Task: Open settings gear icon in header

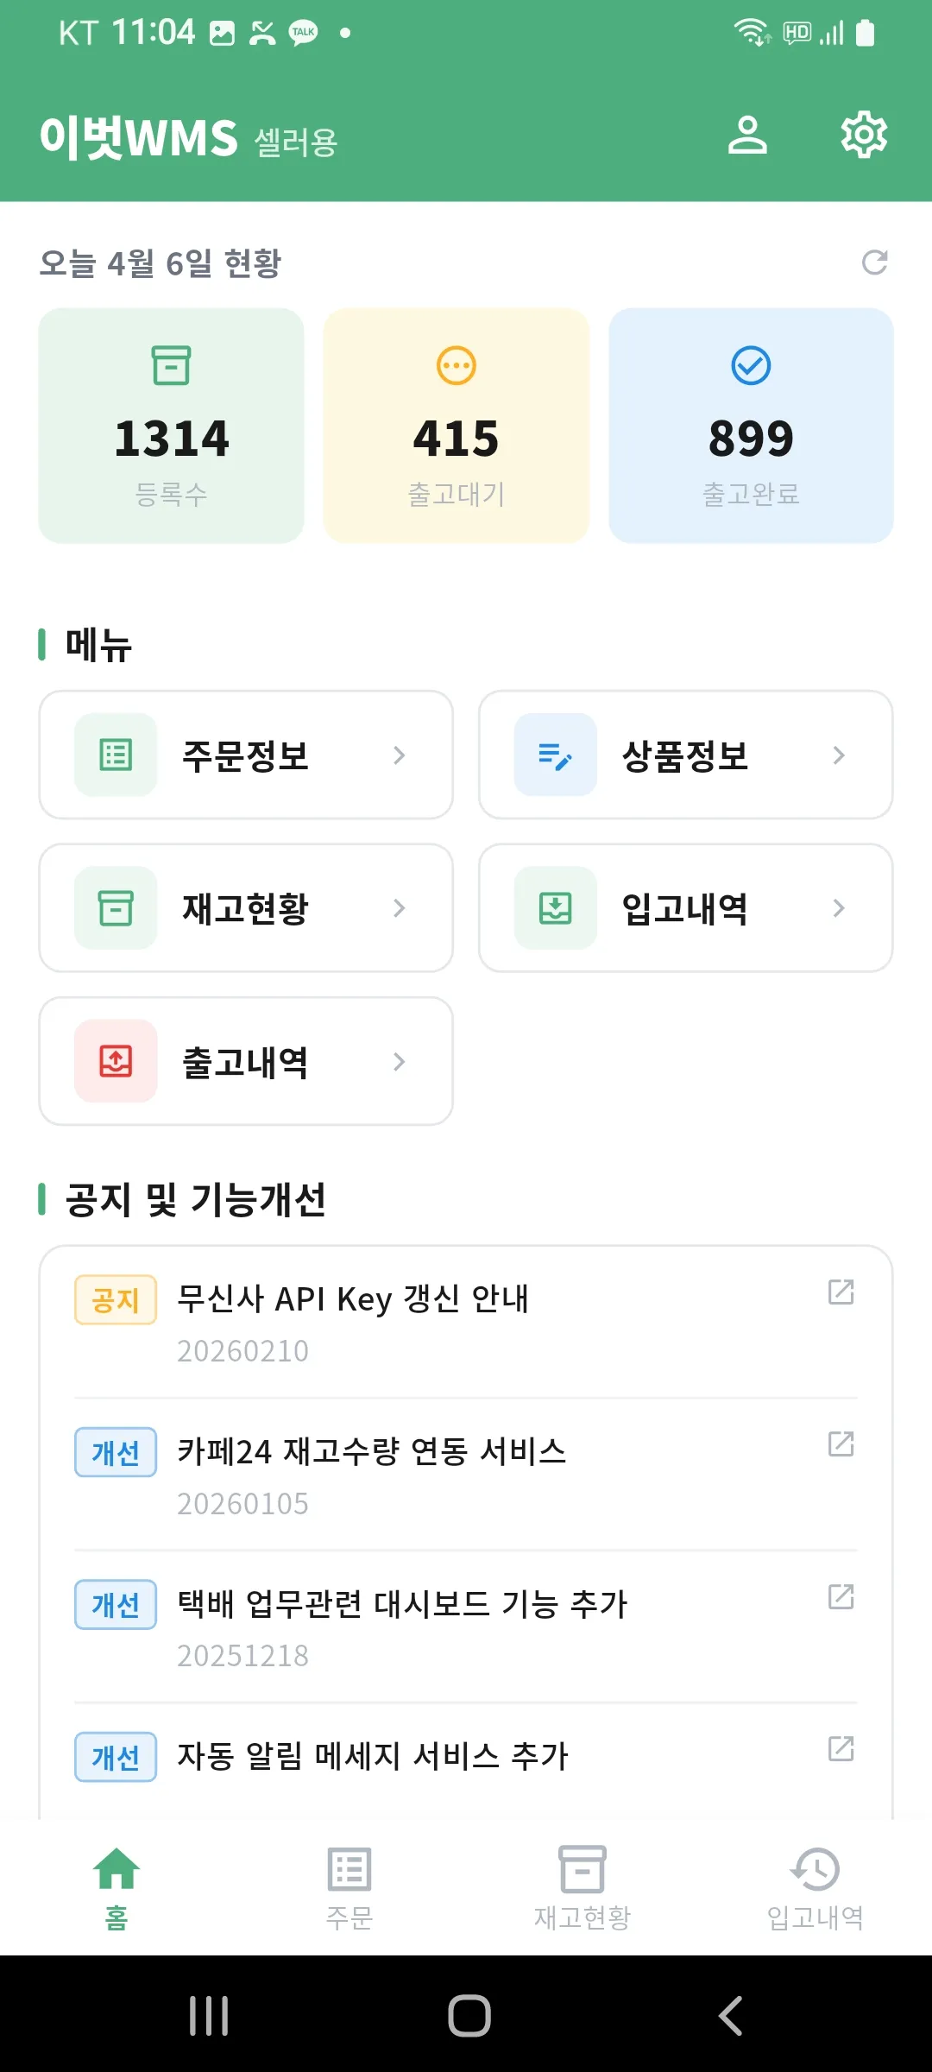Action: pyautogui.click(x=864, y=136)
